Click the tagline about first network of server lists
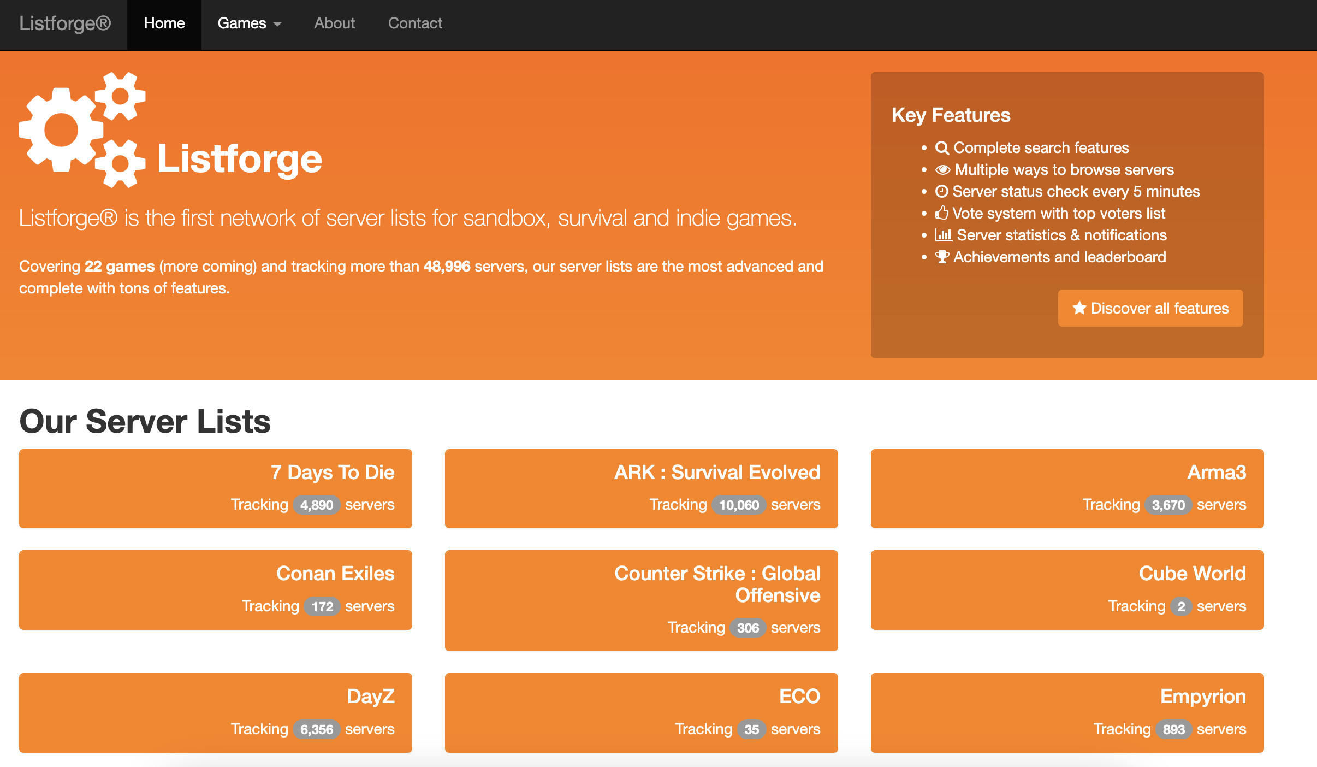The width and height of the screenshot is (1317, 767). (408, 218)
